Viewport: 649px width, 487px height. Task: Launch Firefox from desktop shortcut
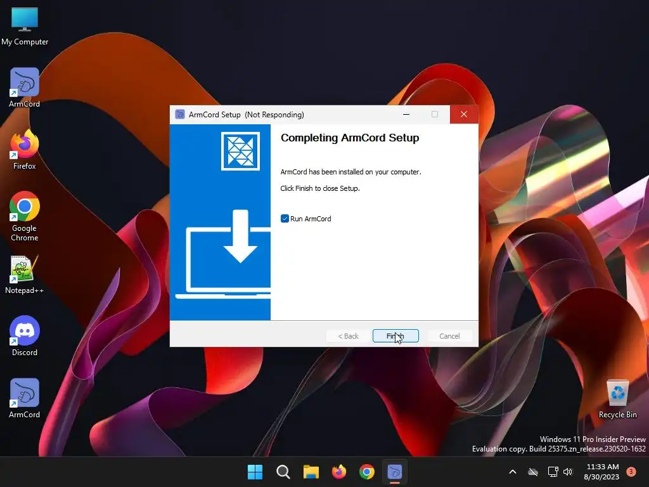pos(25,150)
